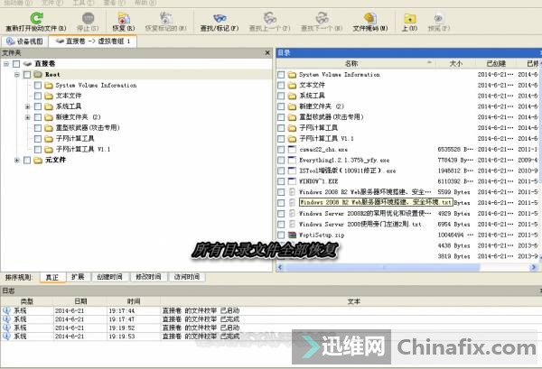This screenshot has width=542, height=369.
Task: Click the ISTool增强版 exe file icon
Action: [x=292, y=171]
